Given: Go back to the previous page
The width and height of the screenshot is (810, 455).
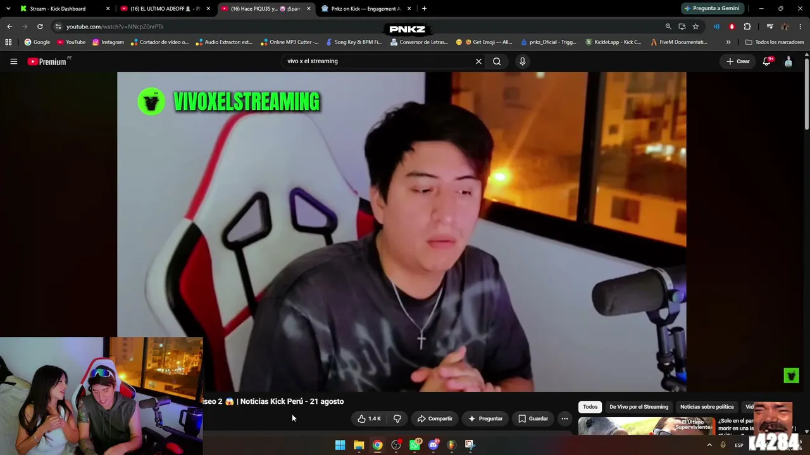Looking at the screenshot, I should tap(9, 27).
